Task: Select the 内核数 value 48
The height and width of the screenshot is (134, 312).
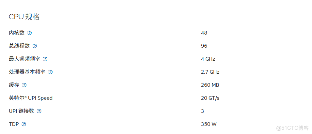Action: [x=204, y=33]
